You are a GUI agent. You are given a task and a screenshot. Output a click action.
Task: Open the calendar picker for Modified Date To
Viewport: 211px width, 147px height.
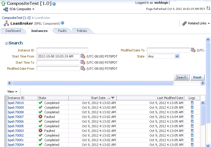click(193, 50)
